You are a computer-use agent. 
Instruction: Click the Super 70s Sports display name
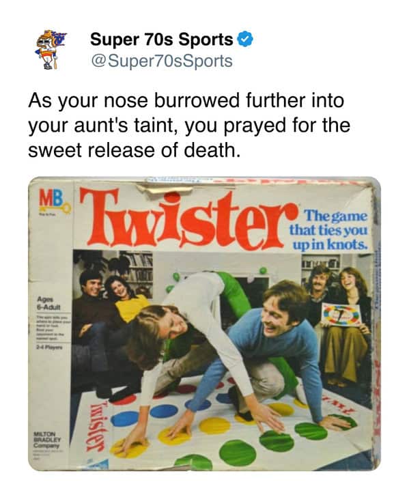(161, 40)
